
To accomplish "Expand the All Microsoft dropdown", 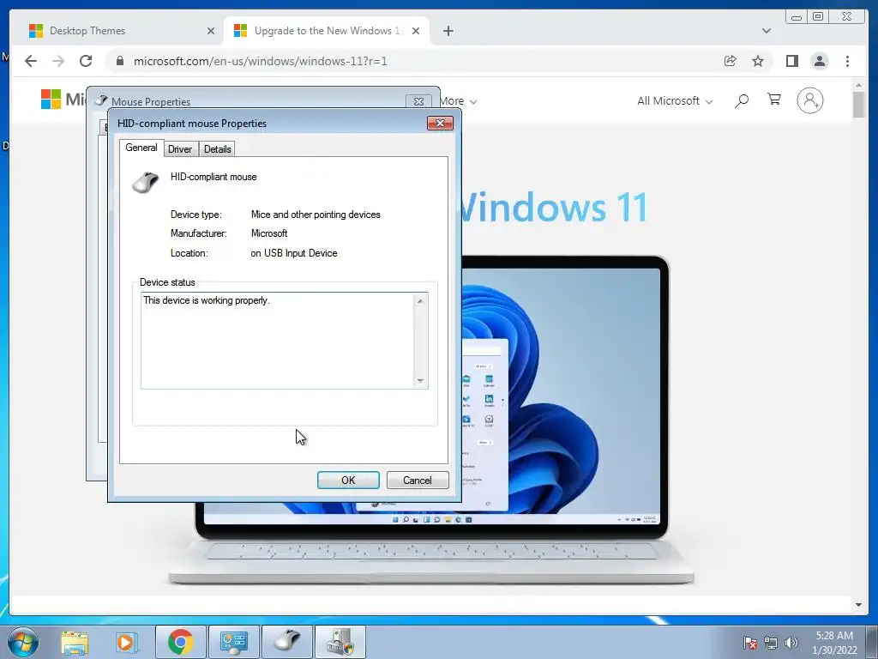I will (675, 101).
